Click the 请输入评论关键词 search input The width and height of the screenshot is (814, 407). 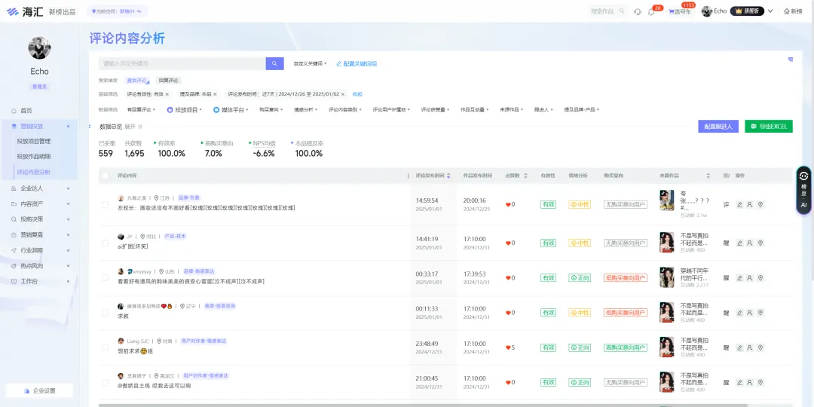[x=182, y=63]
